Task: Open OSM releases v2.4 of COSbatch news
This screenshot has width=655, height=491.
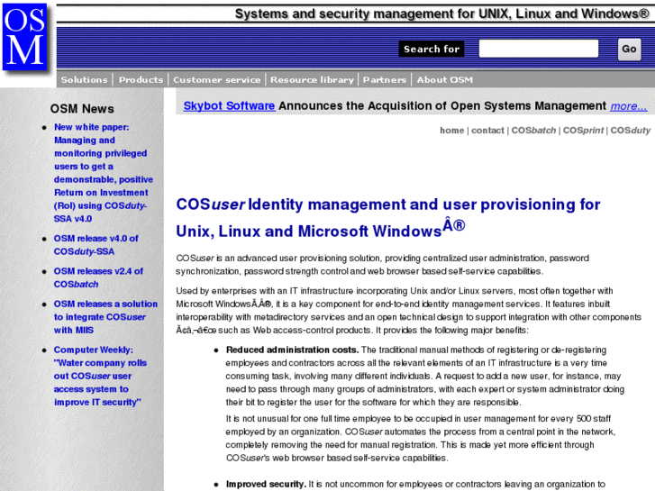Action: coord(98,277)
